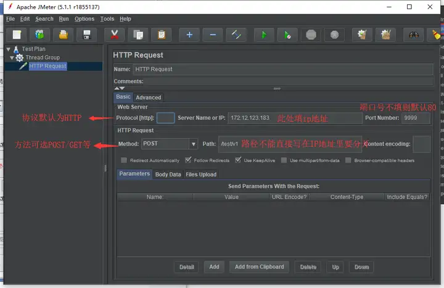Click the Comments input field
Image resolution: width=444 pixels, height=288 pixels.
[288, 81]
